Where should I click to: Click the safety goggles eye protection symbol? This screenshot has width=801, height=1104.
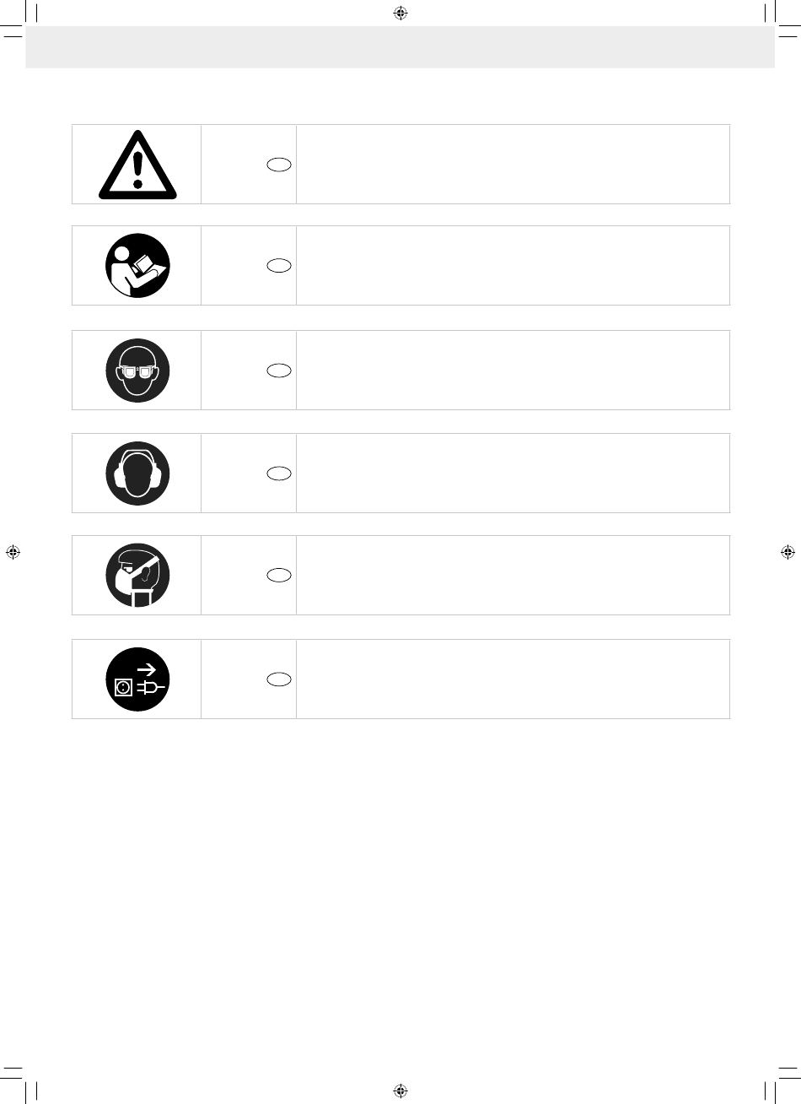[x=137, y=370]
